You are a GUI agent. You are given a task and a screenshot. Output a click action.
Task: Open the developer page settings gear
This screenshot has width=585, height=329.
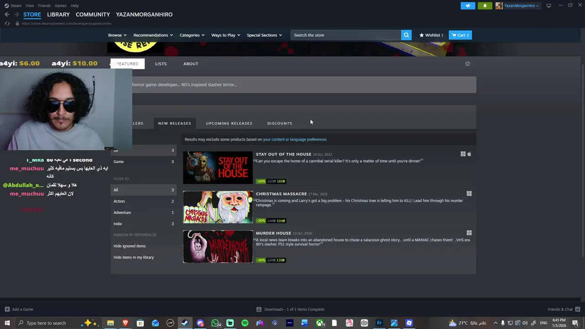click(x=468, y=64)
